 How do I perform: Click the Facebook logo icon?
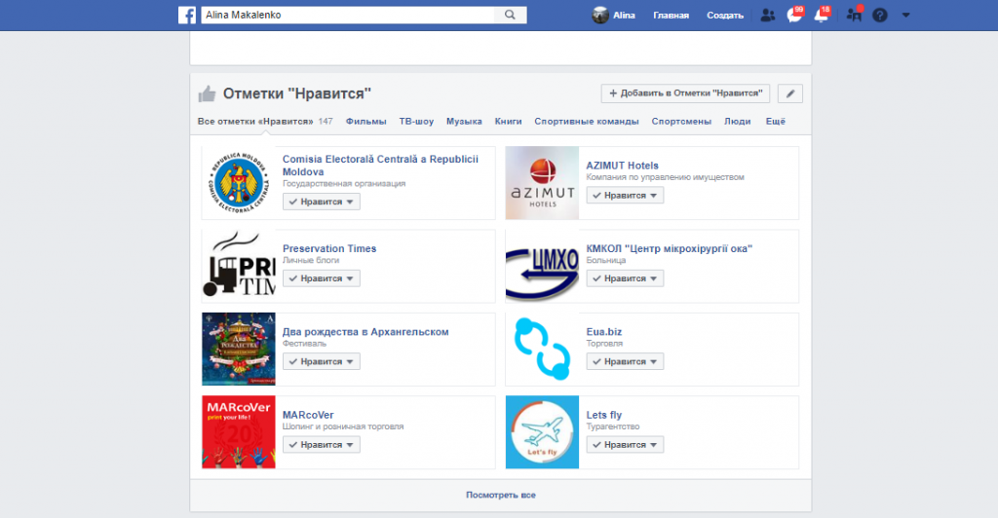pos(187,15)
